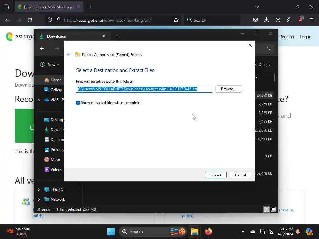
Task: Select the Downloads Explorer tab
Action: click(72, 36)
